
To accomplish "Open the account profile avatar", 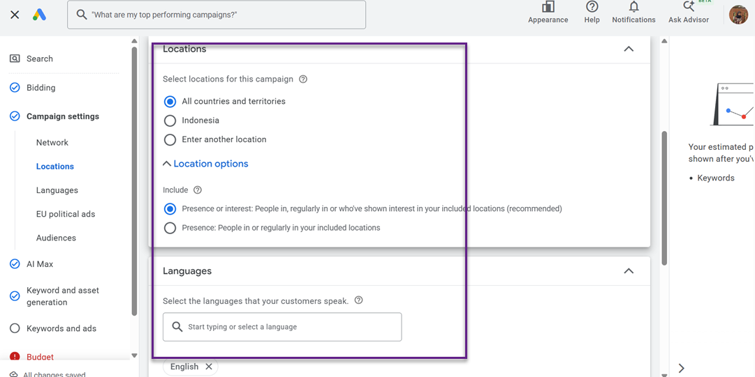I will [738, 15].
